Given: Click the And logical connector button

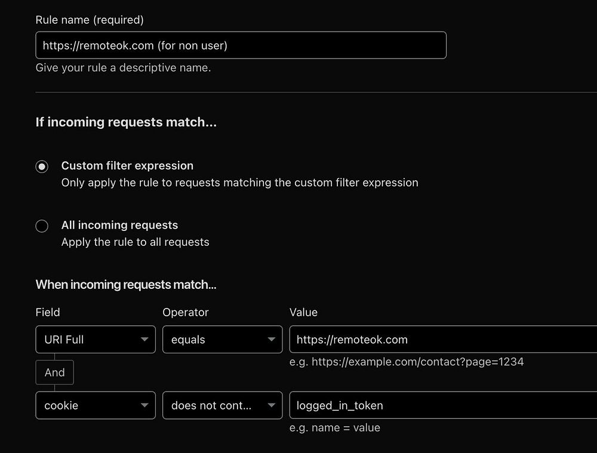Looking at the screenshot, I should click(54, 372).
